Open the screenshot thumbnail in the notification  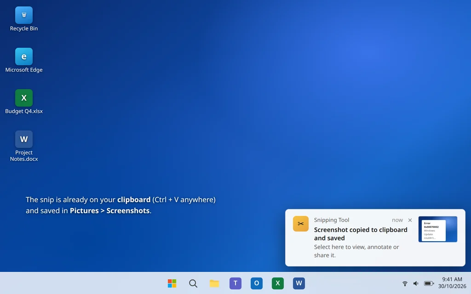click(x=438, y=229)
